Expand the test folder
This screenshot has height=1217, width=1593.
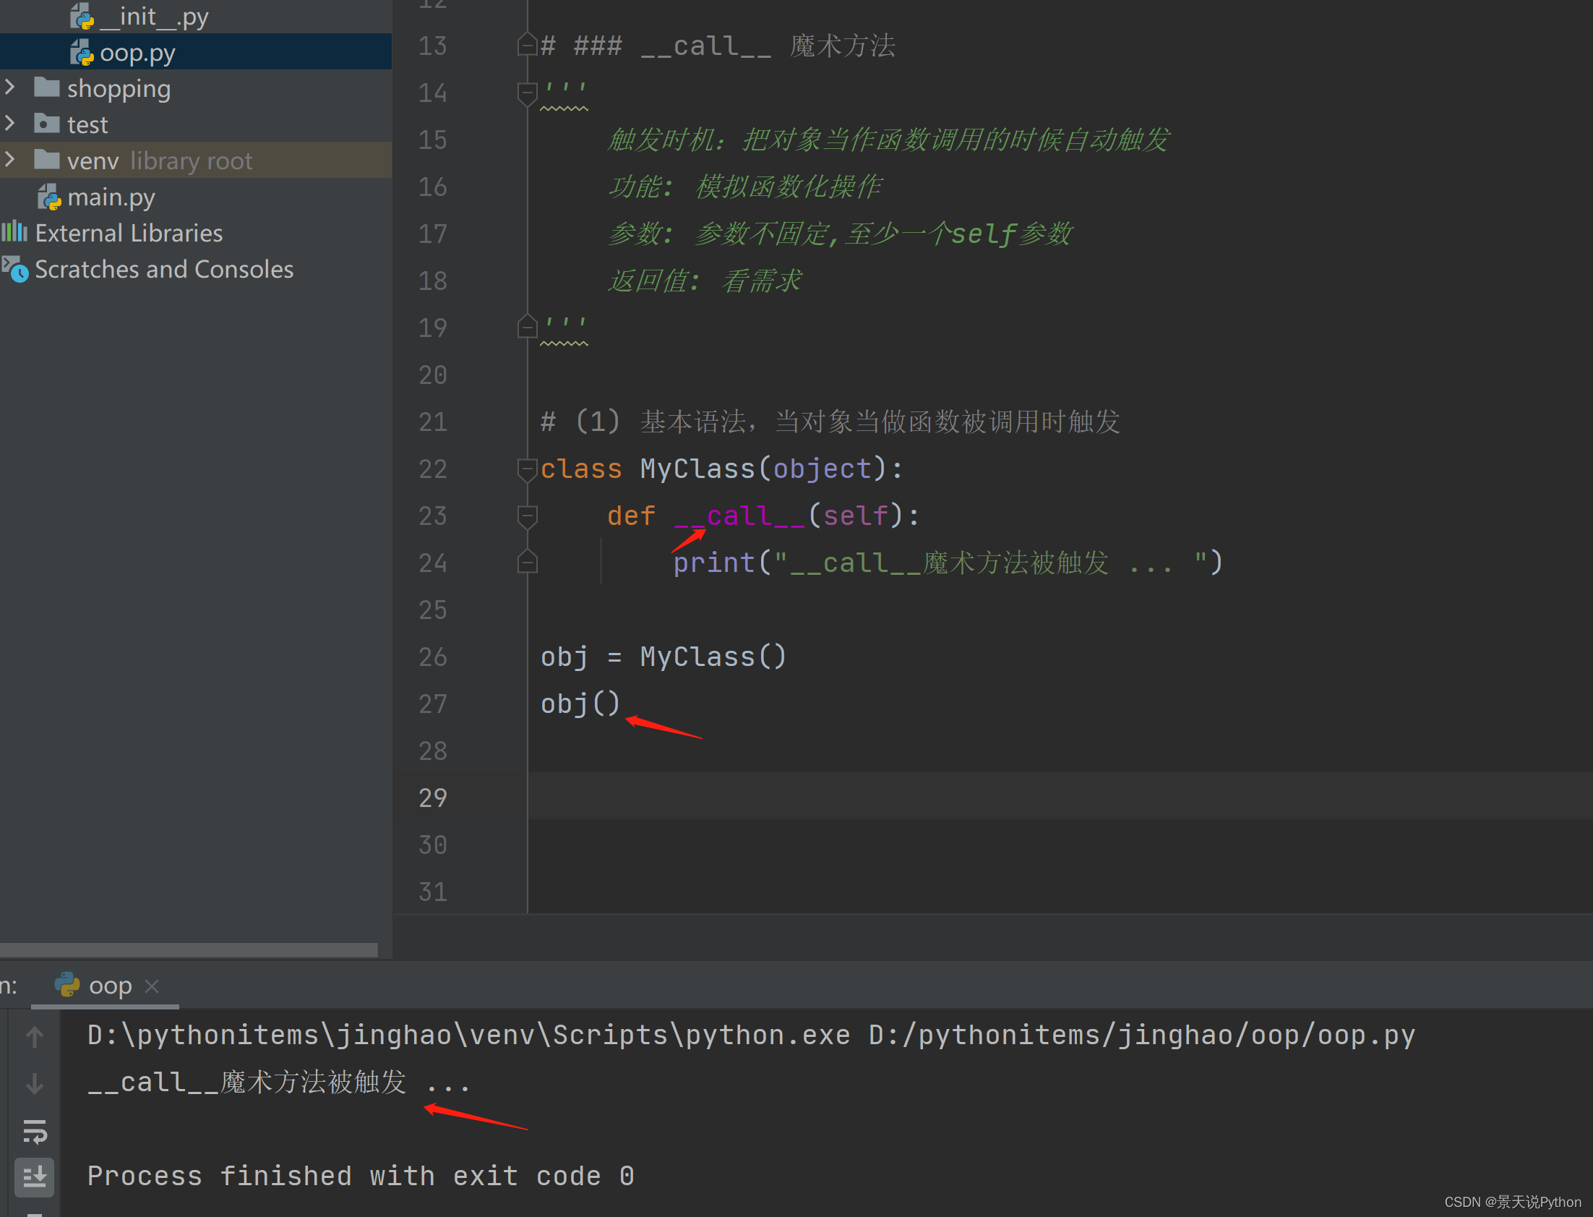(x=10, y=124)
